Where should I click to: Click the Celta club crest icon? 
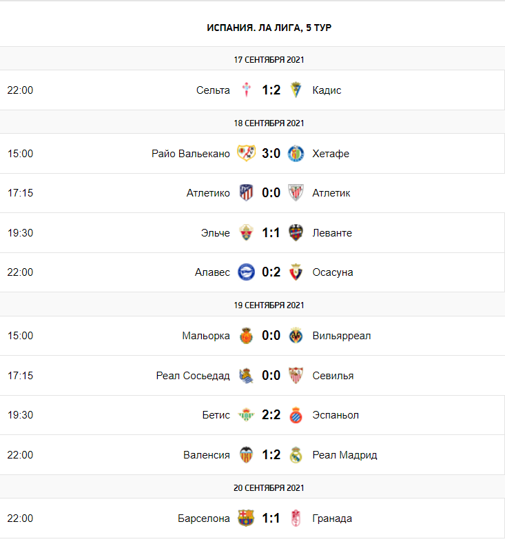246,90
